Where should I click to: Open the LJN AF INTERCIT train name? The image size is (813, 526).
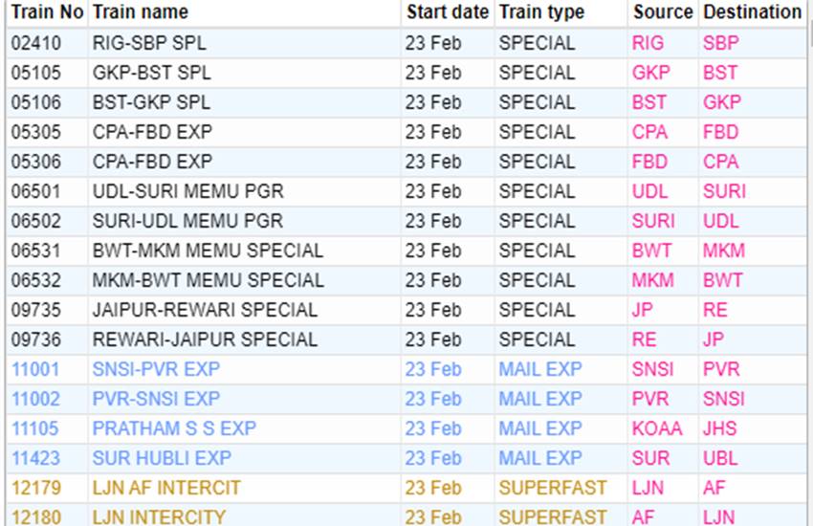tap(166, 488)
